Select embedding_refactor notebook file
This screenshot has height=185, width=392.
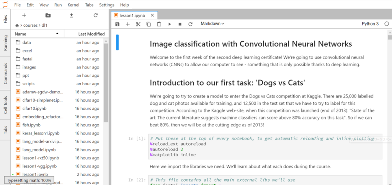[57, 117]
